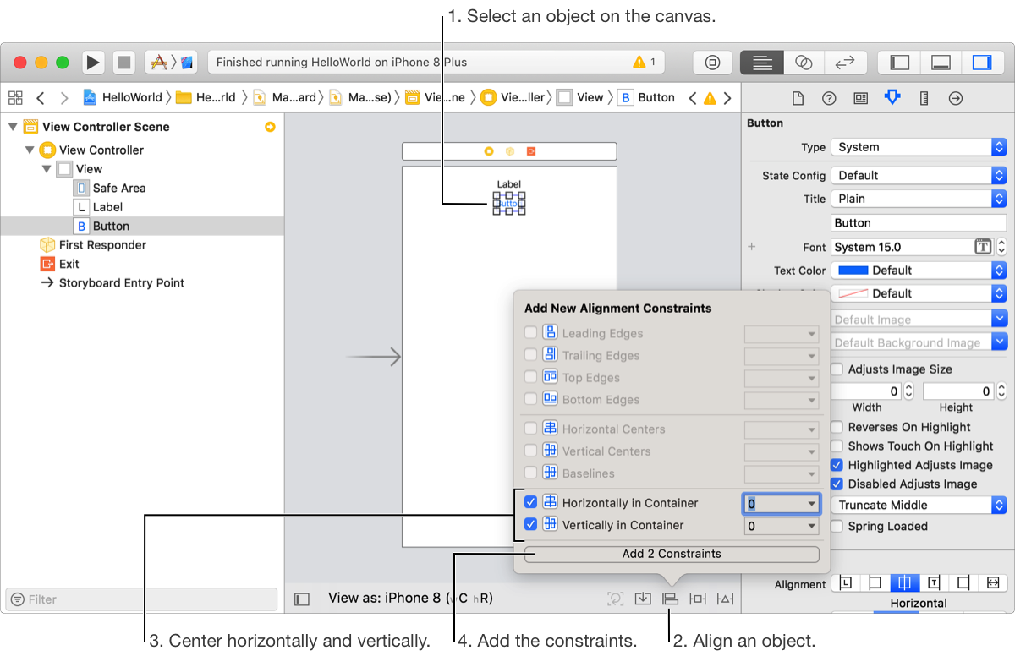This screenshot has width=1015, height=656.
Task: Uncheck Vertically in Container
Action: [530, 525]
